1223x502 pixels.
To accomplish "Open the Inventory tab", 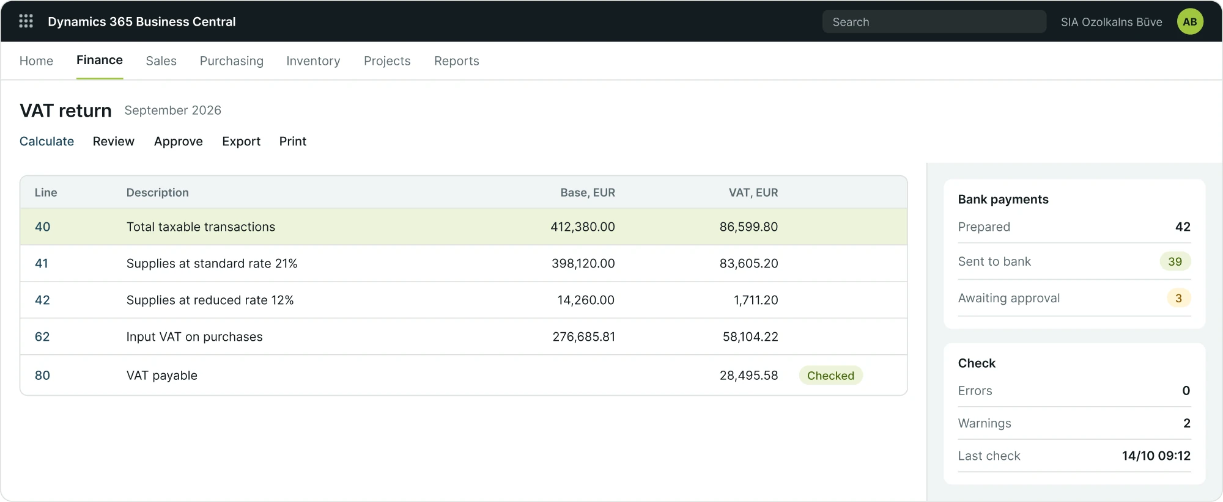I will tap(313, 61).
